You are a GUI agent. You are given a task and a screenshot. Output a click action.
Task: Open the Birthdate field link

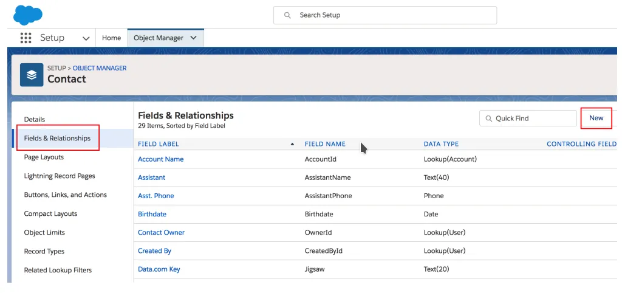[152, 214]
